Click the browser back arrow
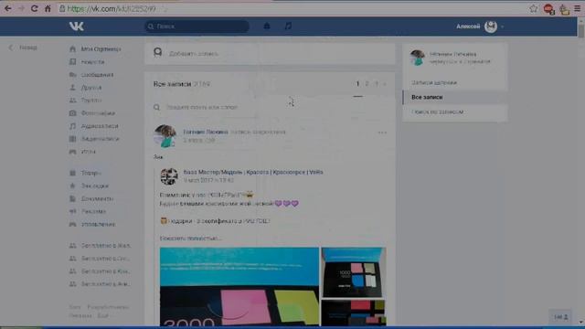The height and width of the screenshot is (329, 585). 8,8
